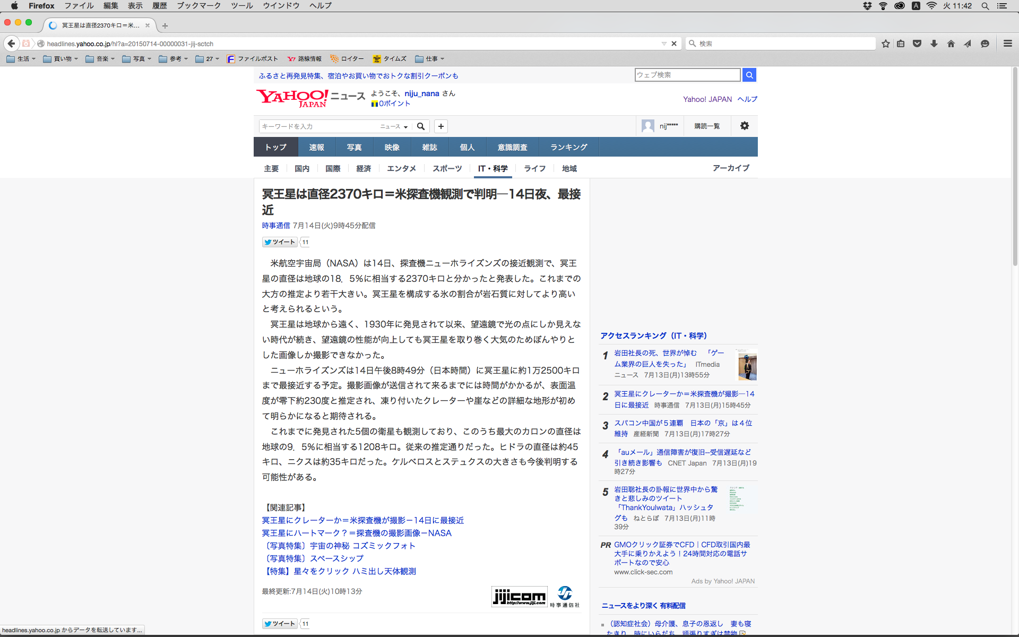
Task: Open related link 冥王星にハートマーク article
Action: click(x=356, y=533)
